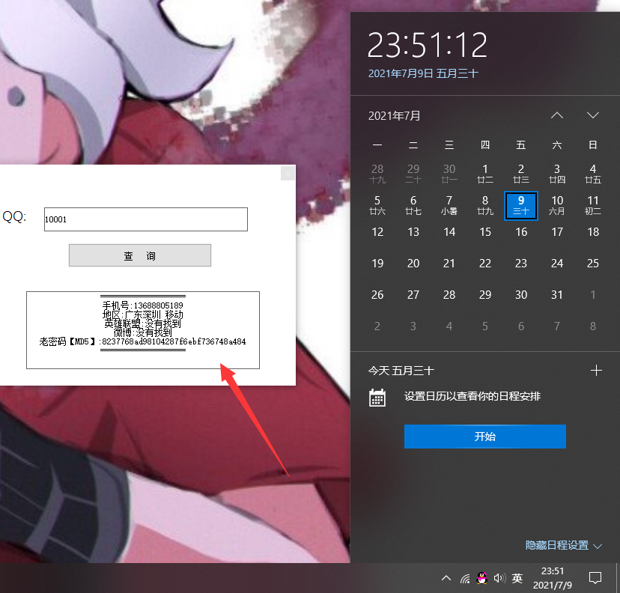Select June 30 廿一 in calendar

point(449,174)
